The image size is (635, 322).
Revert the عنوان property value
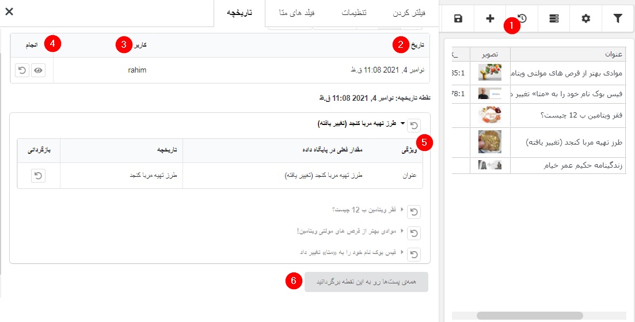click(x=38, y=175)
